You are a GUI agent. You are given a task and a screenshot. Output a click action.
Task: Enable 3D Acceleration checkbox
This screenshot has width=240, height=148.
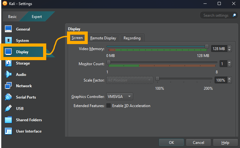pyautogui.click(x=109, y=105)
